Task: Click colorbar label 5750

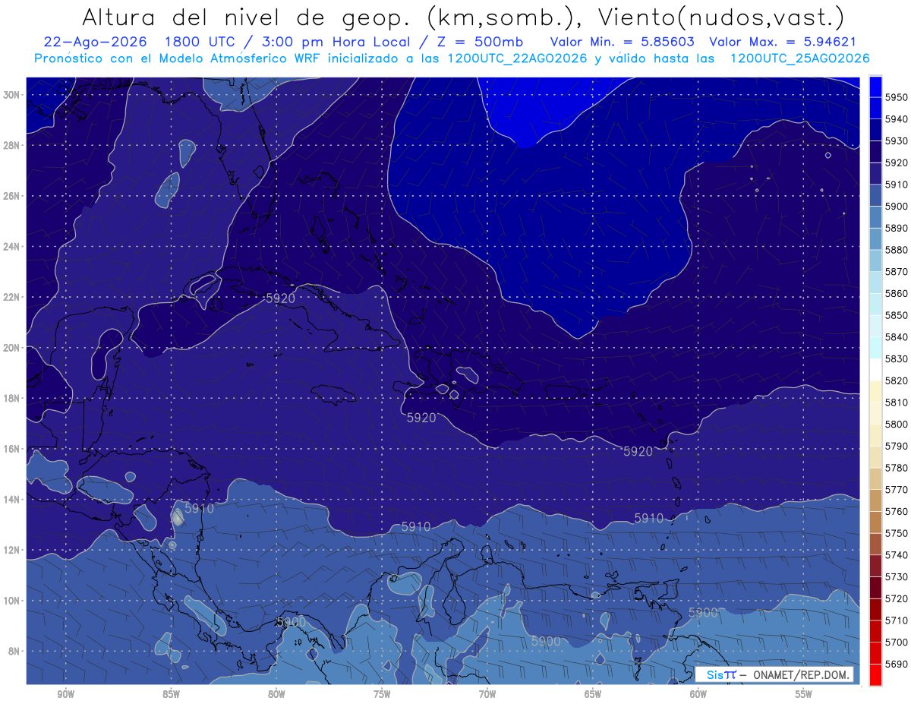Action: (x=897, y=533)
